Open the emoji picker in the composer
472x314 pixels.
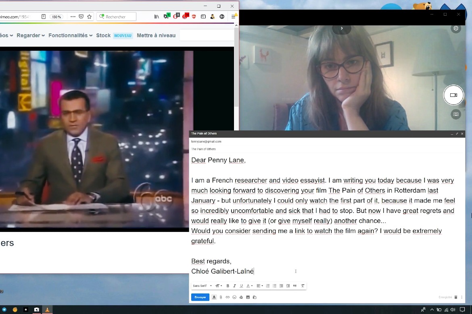click(234, 297)
